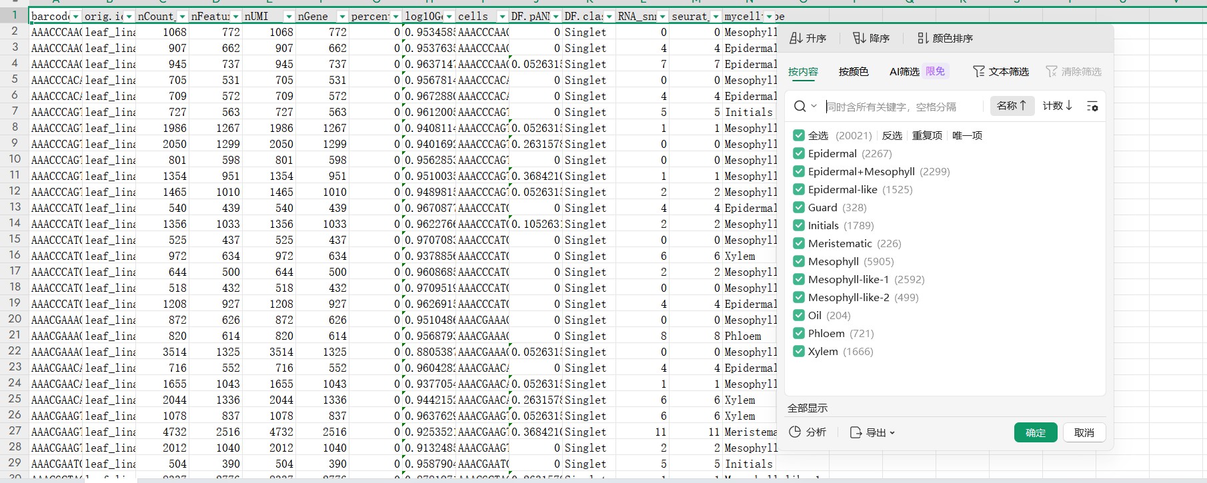Open nUMI column filter dropdown

(x=289, y=16)
